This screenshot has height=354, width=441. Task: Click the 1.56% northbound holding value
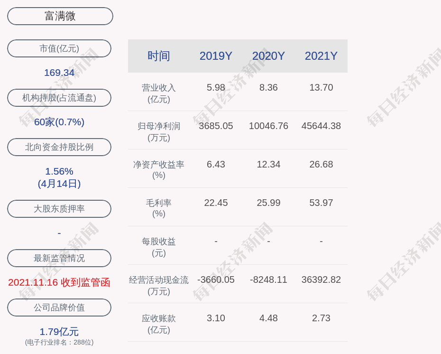tap(59, 171)
